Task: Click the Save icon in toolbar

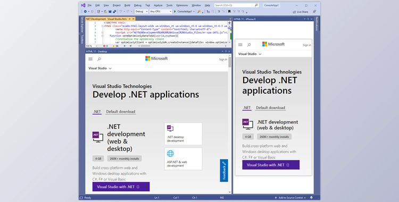Action: (x=110, y=12)
